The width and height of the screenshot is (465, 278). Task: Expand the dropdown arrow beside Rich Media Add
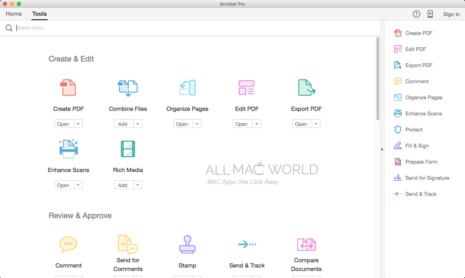(138, 185)
